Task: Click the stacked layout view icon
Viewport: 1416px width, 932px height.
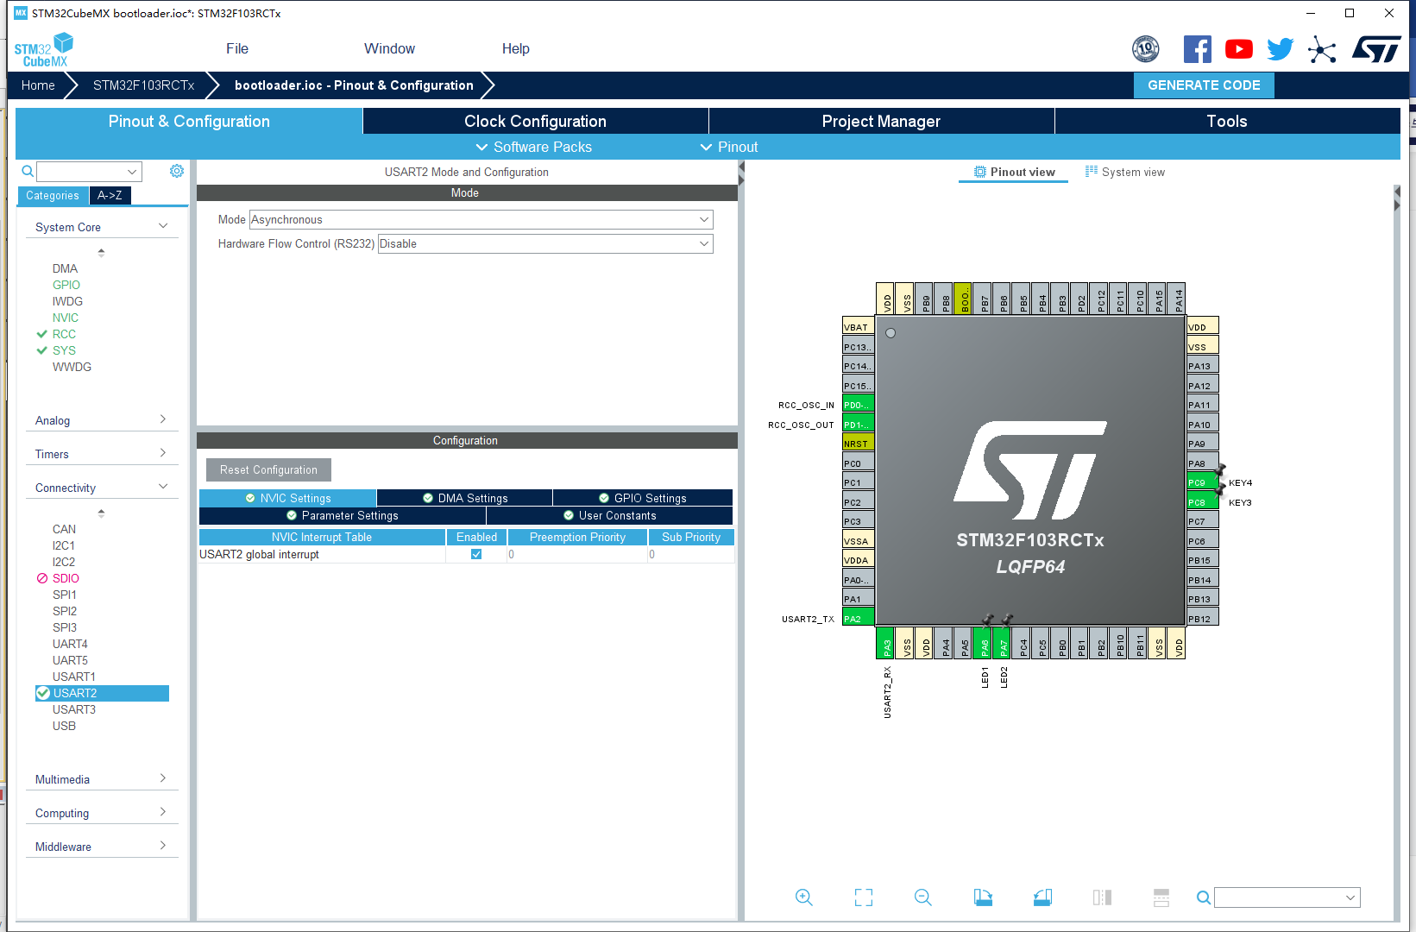Action: (1161, 897)
